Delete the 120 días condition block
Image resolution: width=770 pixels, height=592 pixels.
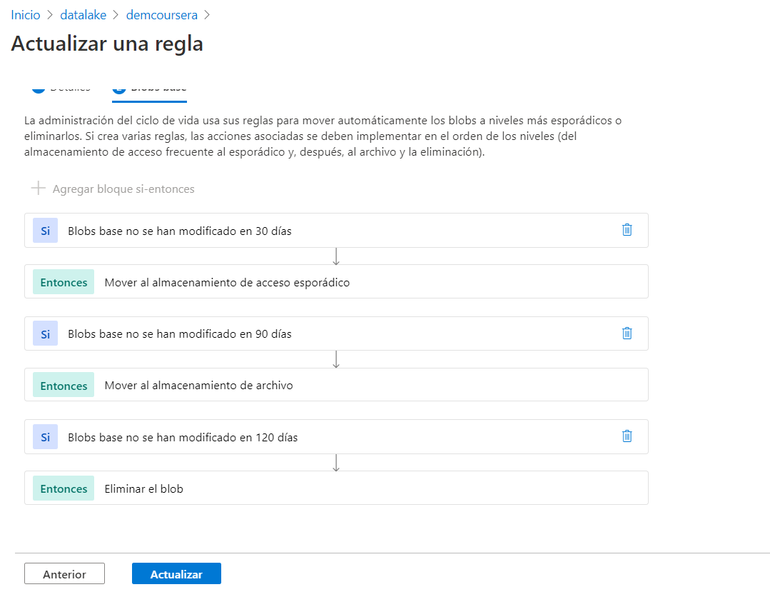[627, 436]
